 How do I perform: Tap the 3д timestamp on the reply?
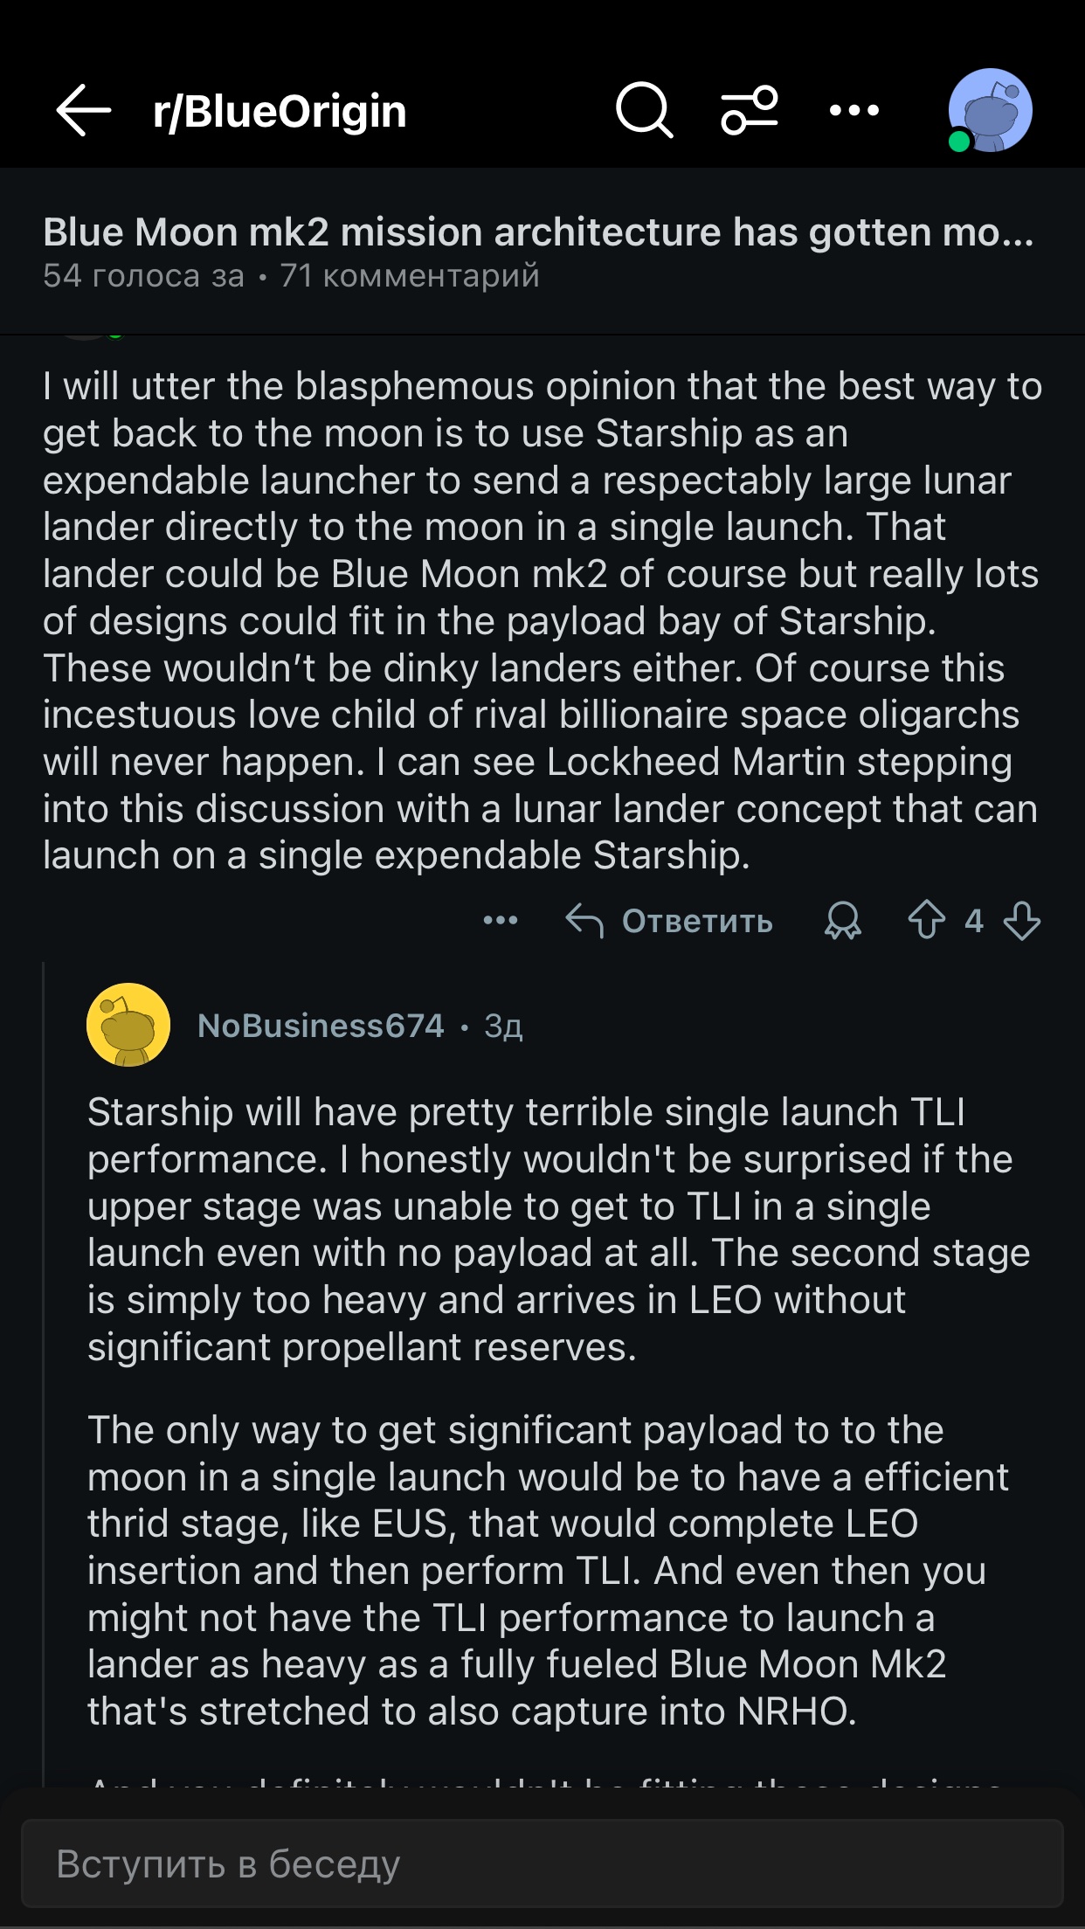click(504, 1027)
